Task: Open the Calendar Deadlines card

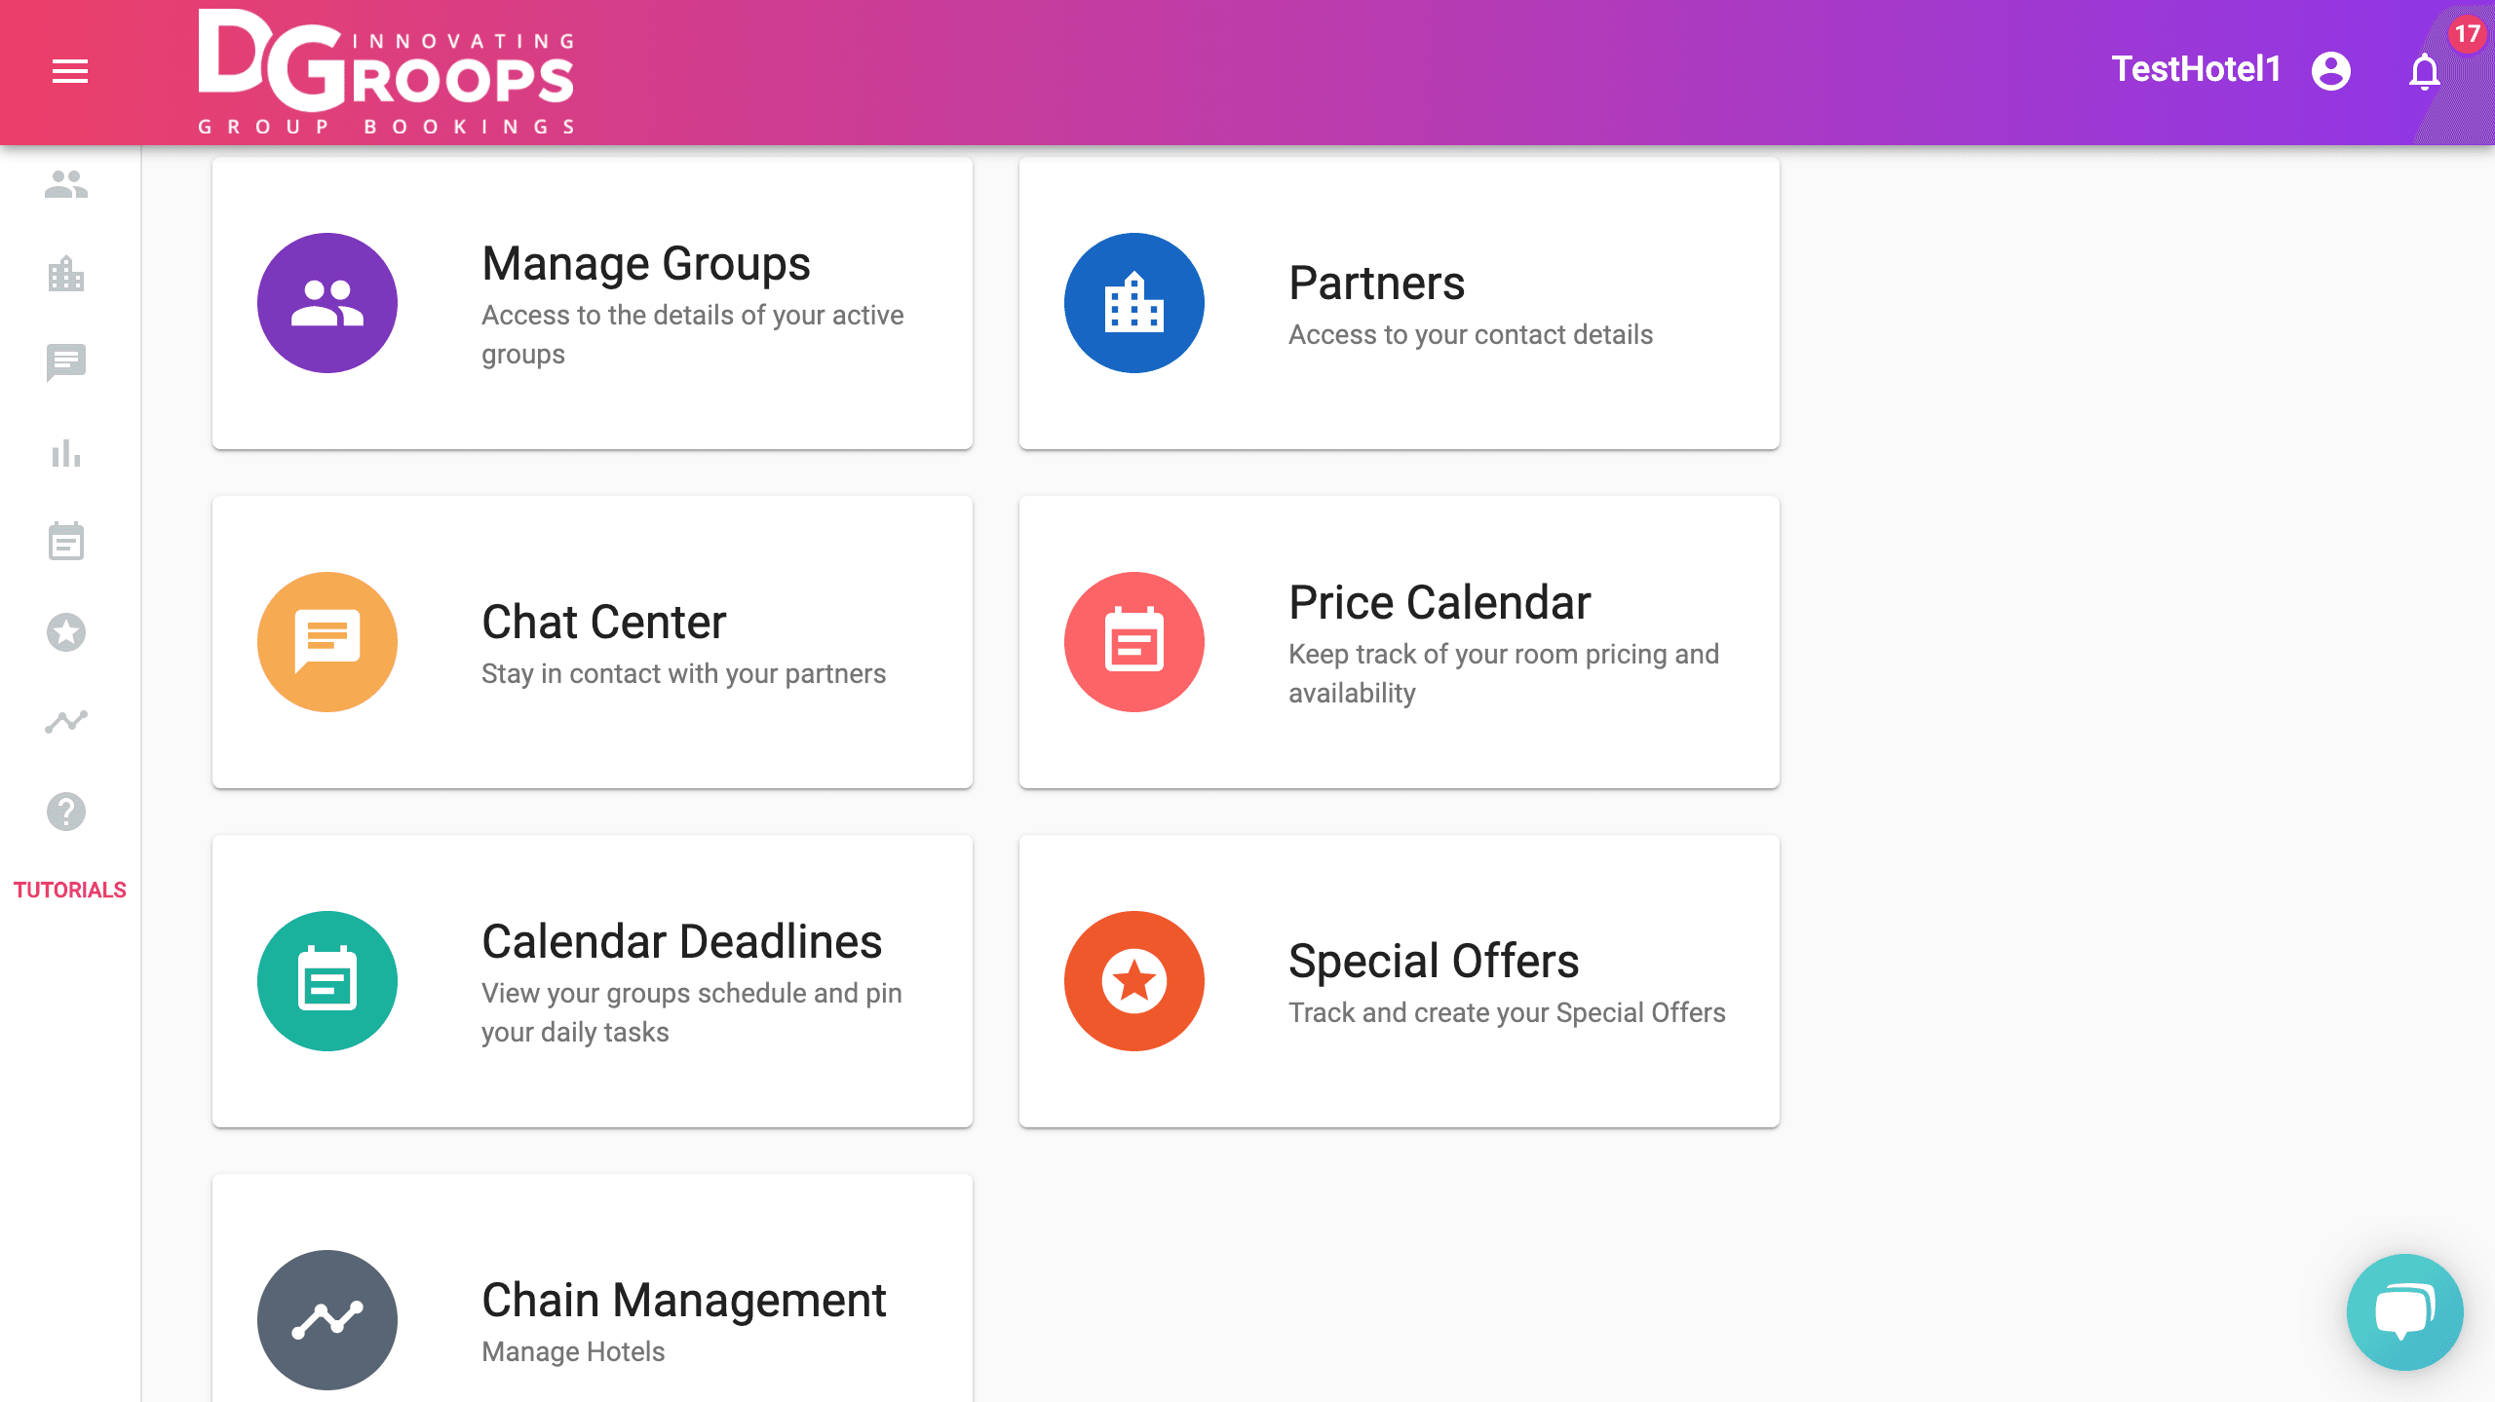Action: tap(593, 981)
